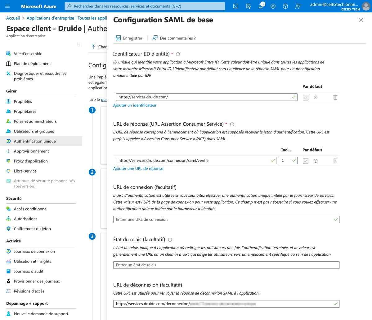Click Ajouter une URL de réponse link

click(x=138, y=169)
